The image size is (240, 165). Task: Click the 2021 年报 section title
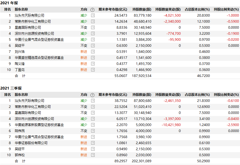[9, 3]
